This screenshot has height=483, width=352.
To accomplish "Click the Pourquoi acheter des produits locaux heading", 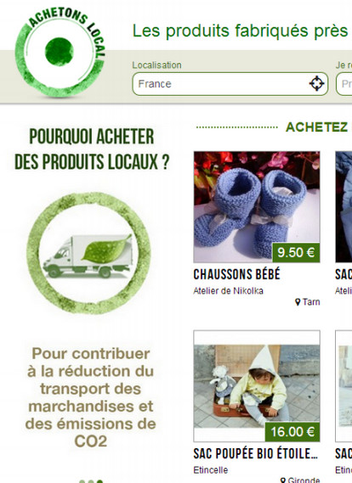I will 92,149.
